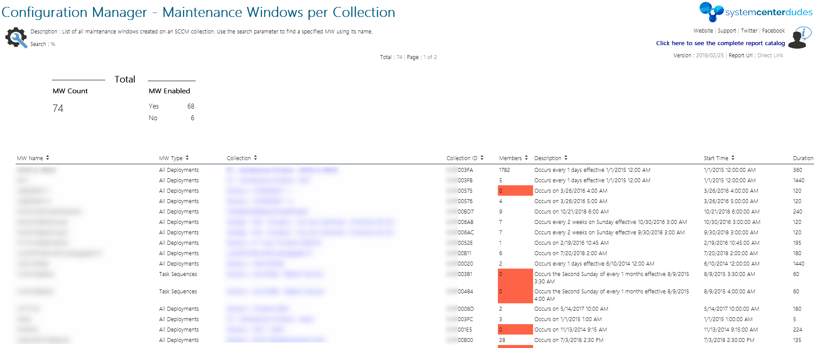Sort by MW Name column arrows
Viewport: 814px width, 348px height.
click(x=47, y=158)
